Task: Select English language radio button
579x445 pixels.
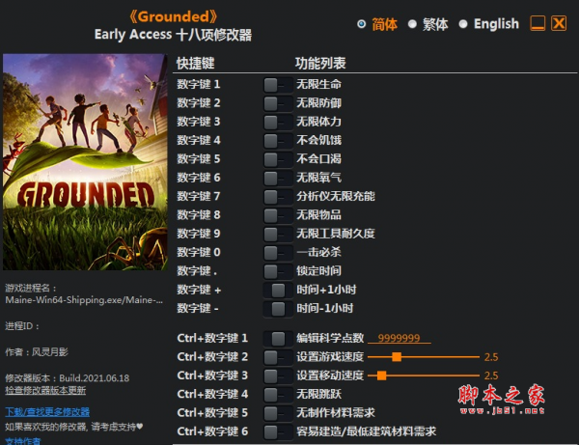Action: click(x=463, y=24)
